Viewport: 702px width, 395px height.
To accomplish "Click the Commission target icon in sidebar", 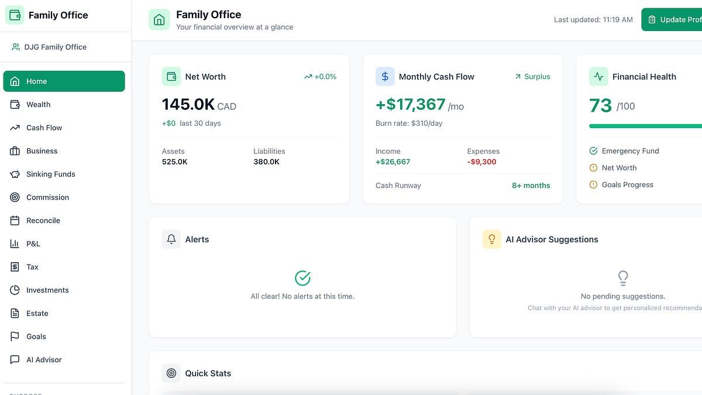I will (15, 198).
